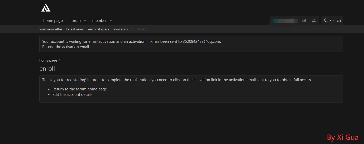Click the Search magnifier button
This screenshot has height=144, width=364.
coord(332,21)
